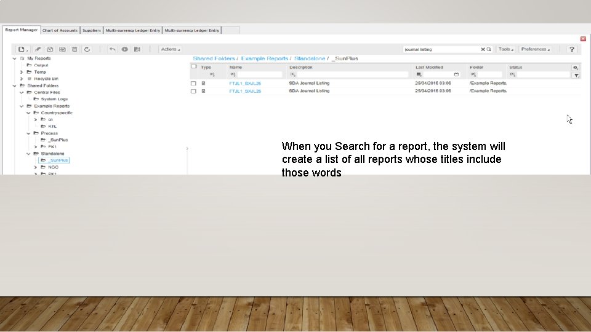Expand the NGO folder node

click(x=36, y=167)
